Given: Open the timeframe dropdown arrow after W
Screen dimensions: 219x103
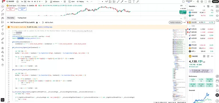Looking at the screenshot, I should (x=42, y=2).
